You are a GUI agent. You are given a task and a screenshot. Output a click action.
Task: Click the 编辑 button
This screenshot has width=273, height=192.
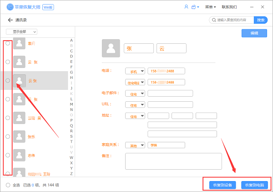coord(254,33)
